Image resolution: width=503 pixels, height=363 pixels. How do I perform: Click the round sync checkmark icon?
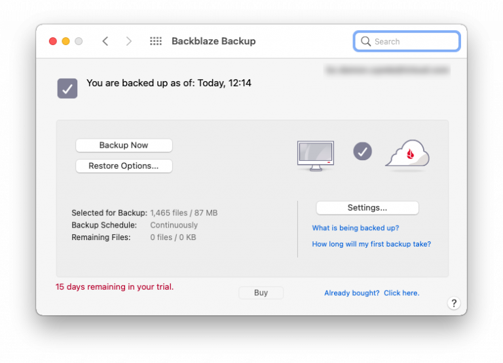tap(362, 151)
